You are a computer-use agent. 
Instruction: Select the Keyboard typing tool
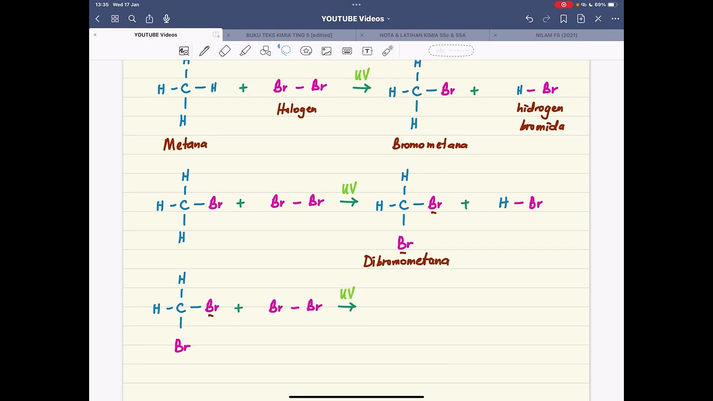(x=347, y=51)
